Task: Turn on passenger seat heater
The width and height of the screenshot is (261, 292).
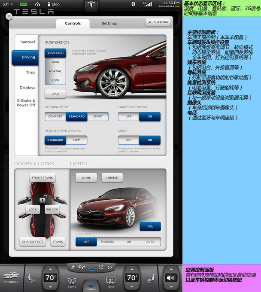Action: tap(151, 279)
